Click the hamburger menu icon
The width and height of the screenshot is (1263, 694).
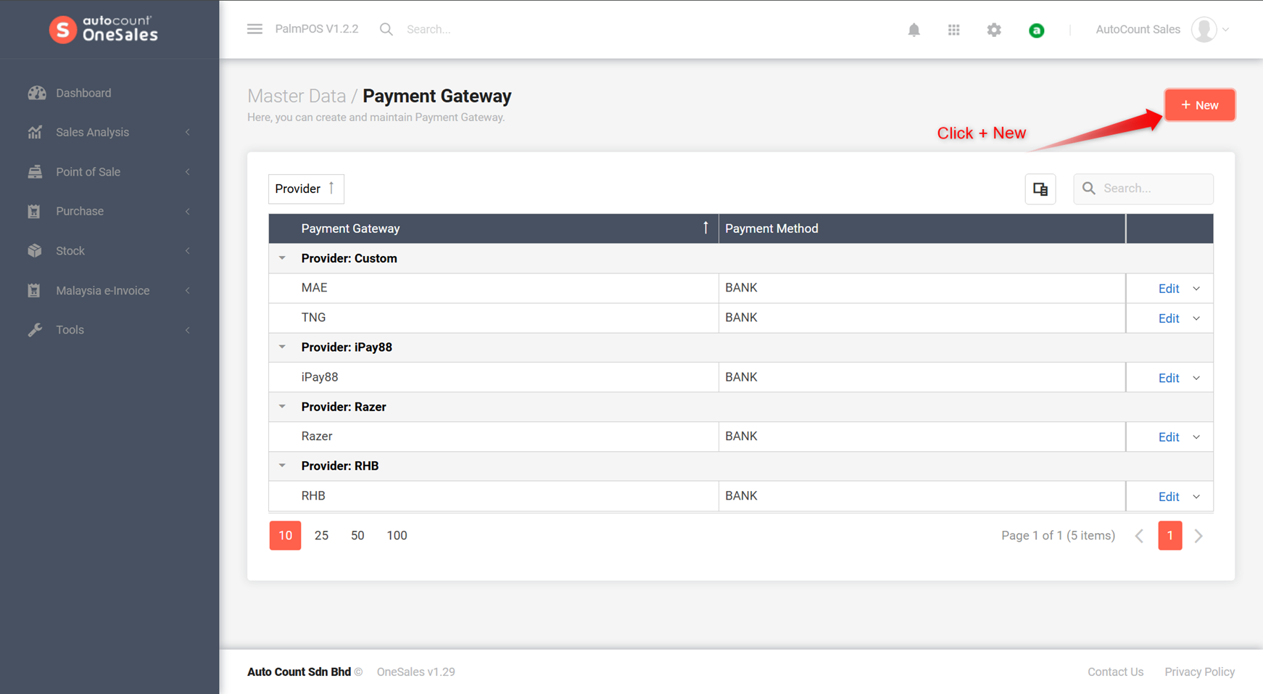[254, 29]
